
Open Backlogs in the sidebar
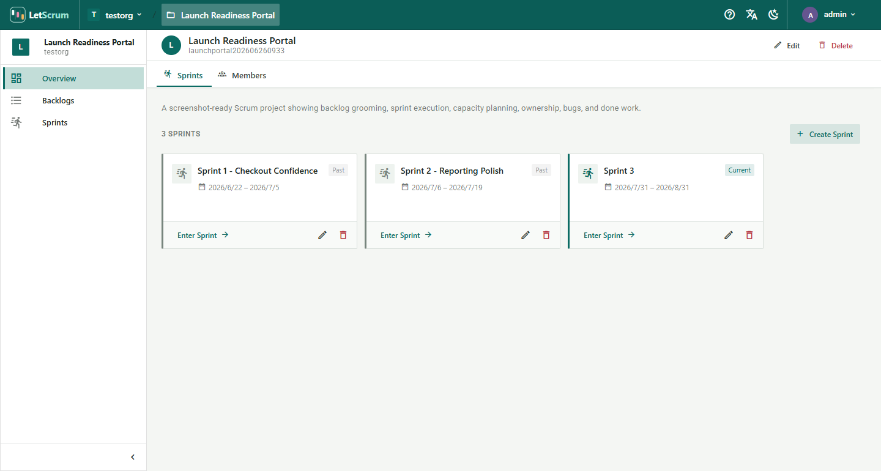click(73, 100)
